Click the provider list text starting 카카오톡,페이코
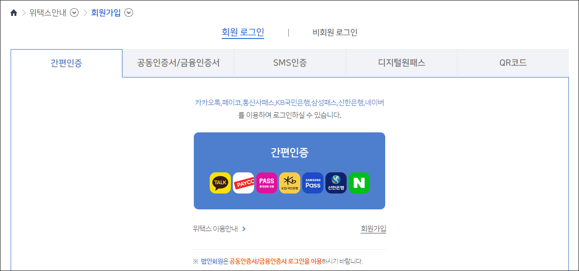 click(x=289, y=103)
